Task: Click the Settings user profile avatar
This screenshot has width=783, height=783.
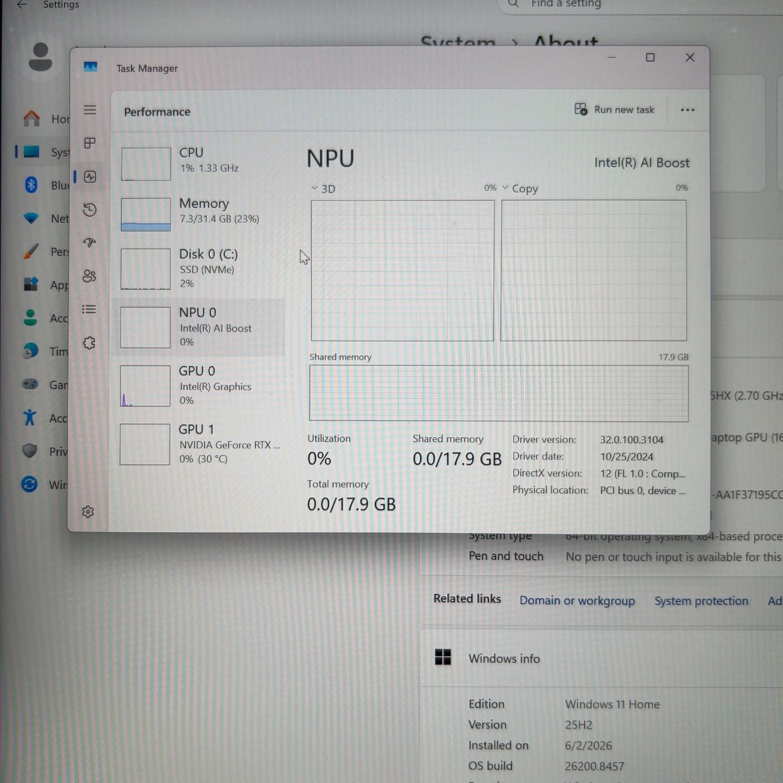Action: click(x=41, y=57)
